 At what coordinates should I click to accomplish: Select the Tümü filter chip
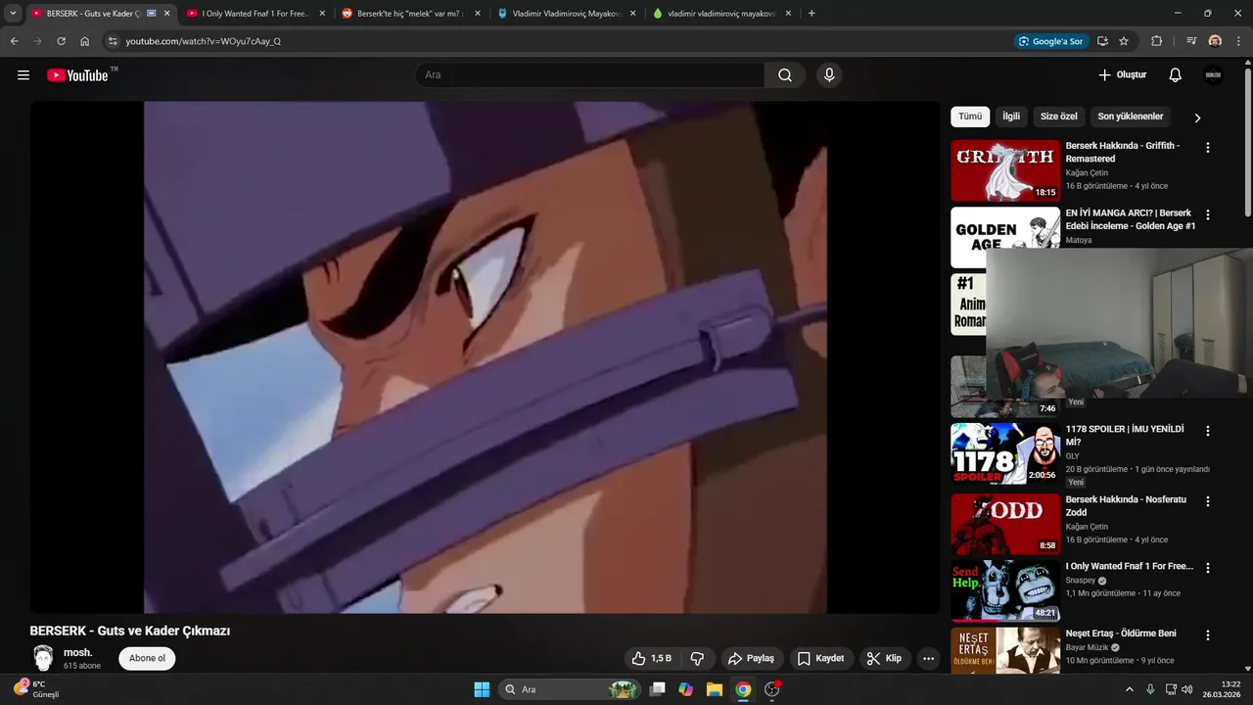[x=970, y=117]
